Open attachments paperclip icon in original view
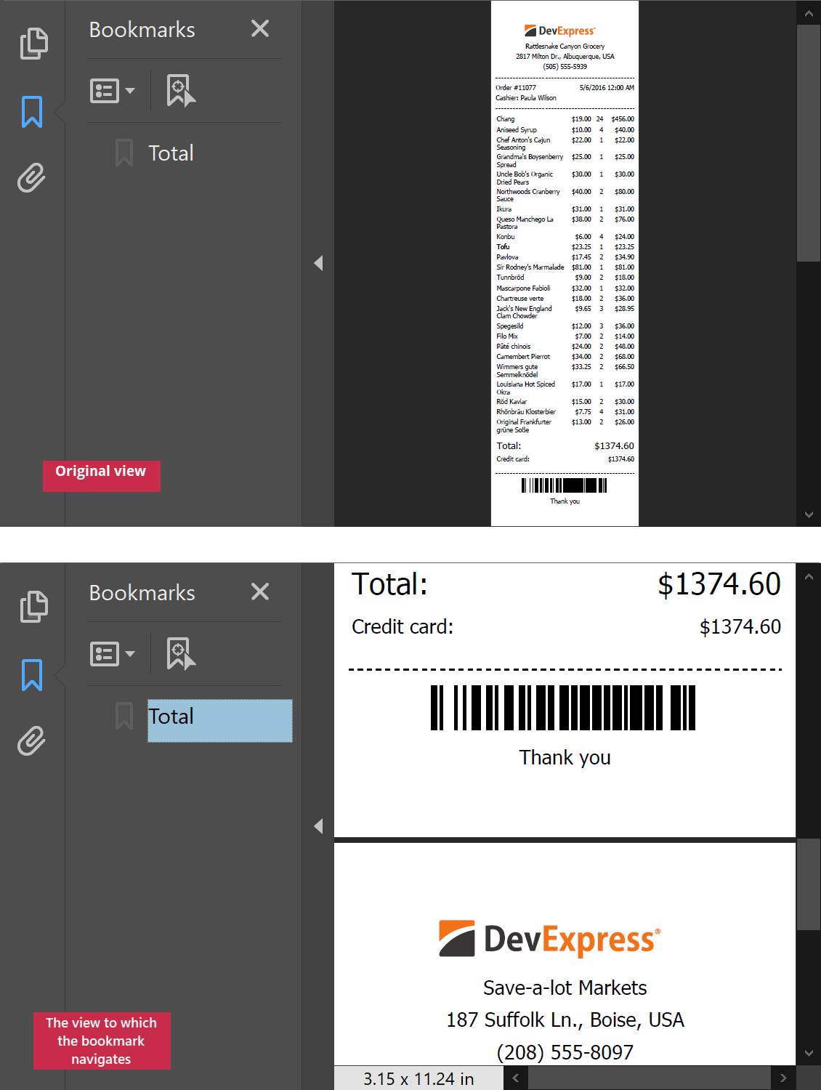Image resolution: width=821 pixels, height=1090 pixels. (x=32, y=178)
